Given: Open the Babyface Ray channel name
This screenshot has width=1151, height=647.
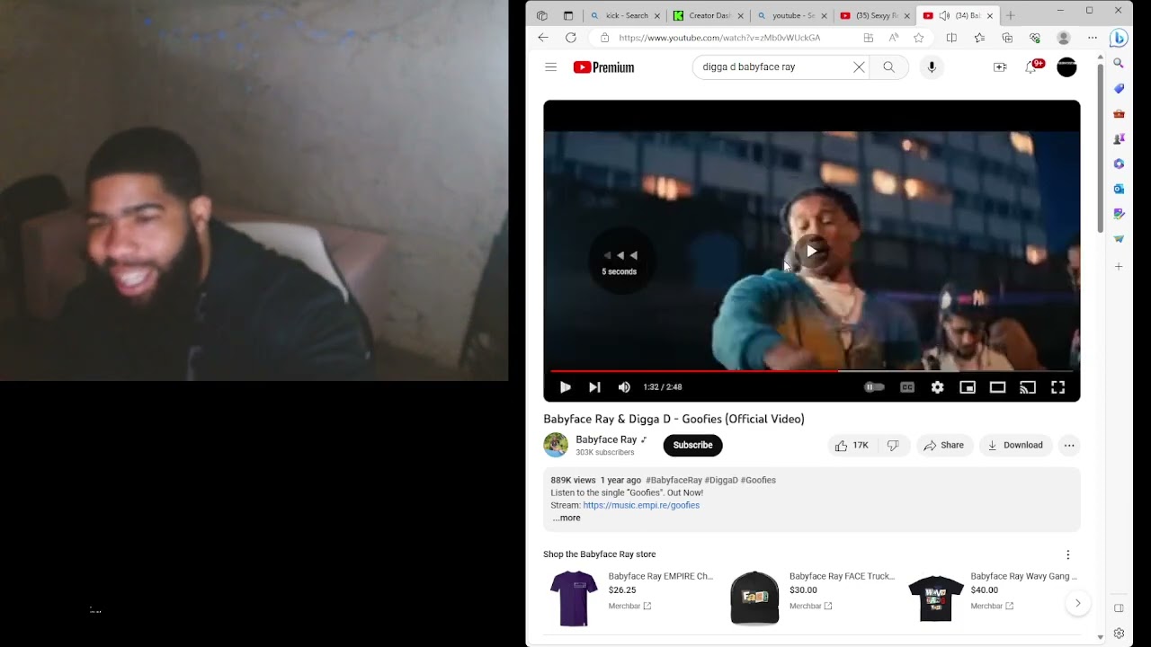Looking at the screenshot, I should pos(606,439).
